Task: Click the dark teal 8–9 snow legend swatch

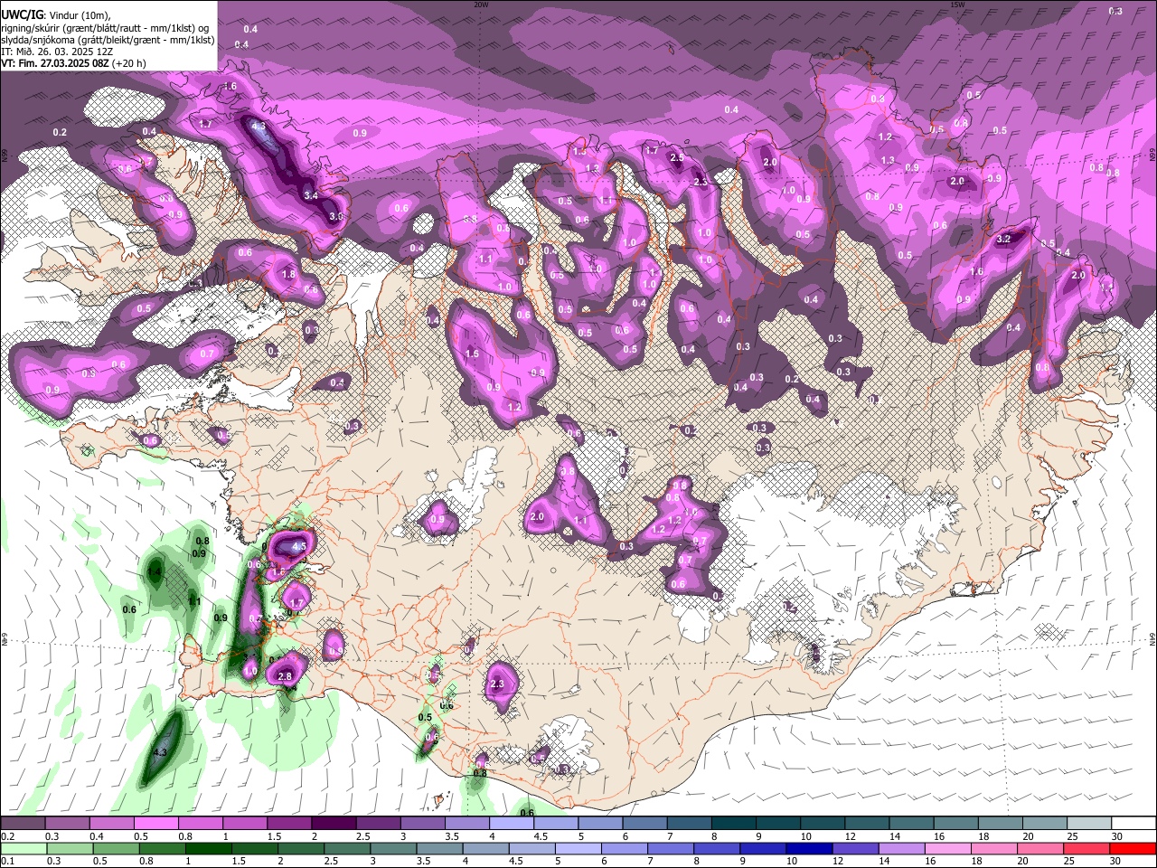Action: pyautogui.click(x=732, y=824)
